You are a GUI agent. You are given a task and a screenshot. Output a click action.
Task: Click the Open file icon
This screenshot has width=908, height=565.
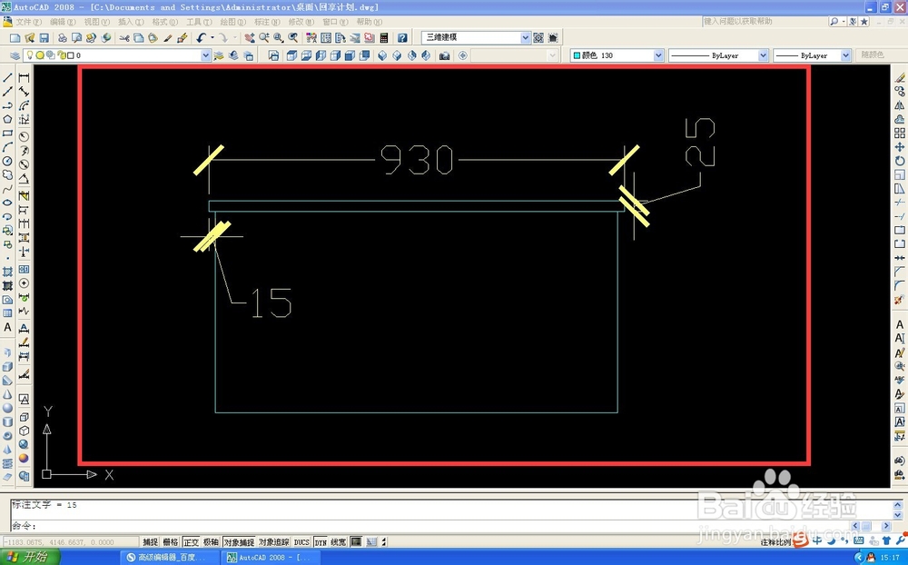click(30, 38)
